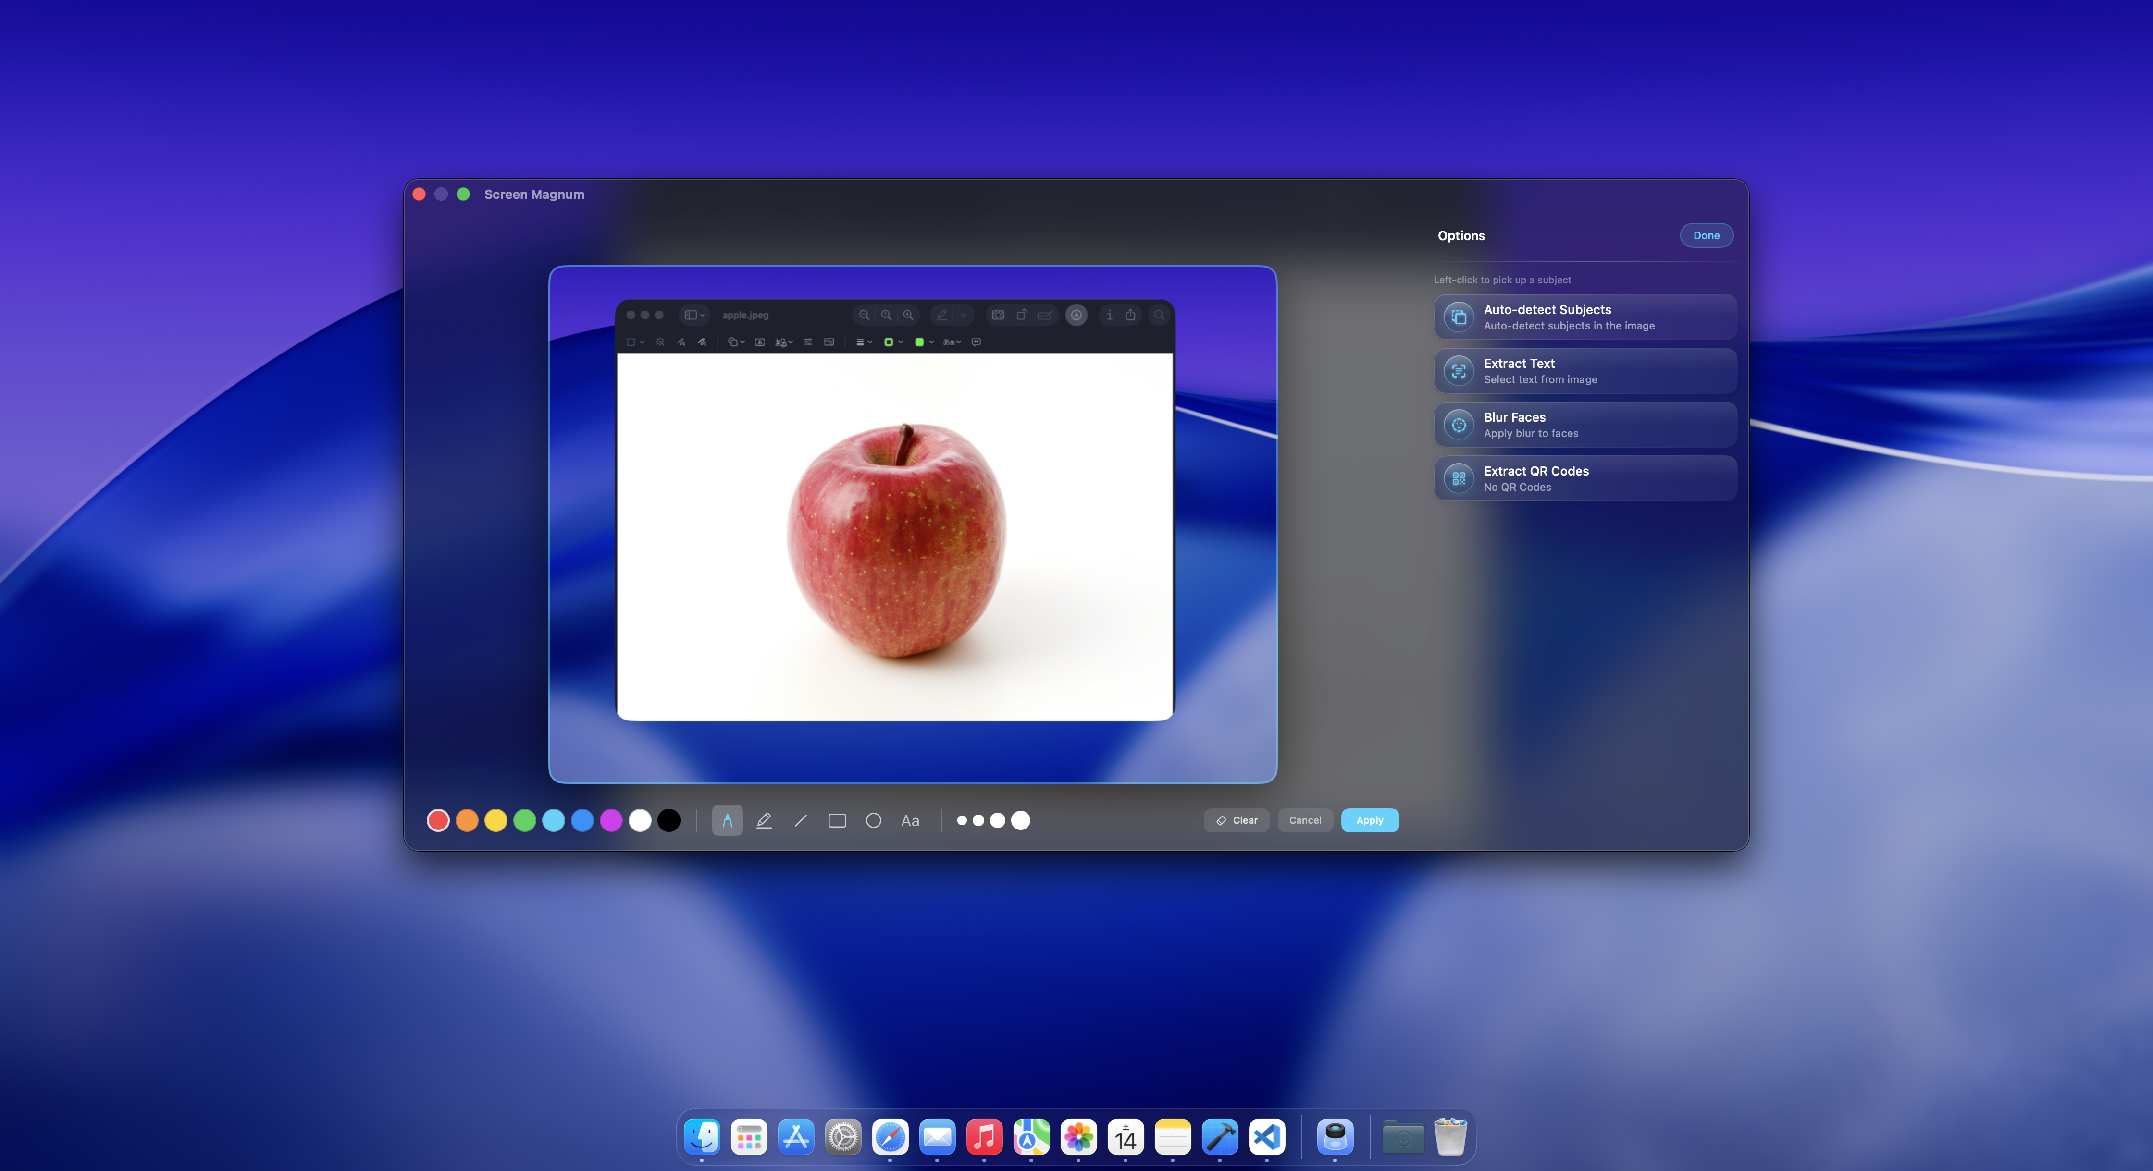Viewport: 2153px width, 1171px height.
Task: Clear all annotations with Clear button
Action: click(1236, 820)
